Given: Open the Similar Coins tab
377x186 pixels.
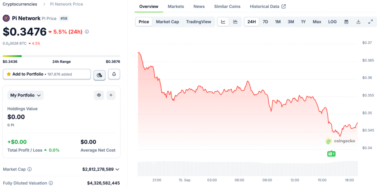Looking at the screenshot, I should pyautogui.click(x=227, y=7).
